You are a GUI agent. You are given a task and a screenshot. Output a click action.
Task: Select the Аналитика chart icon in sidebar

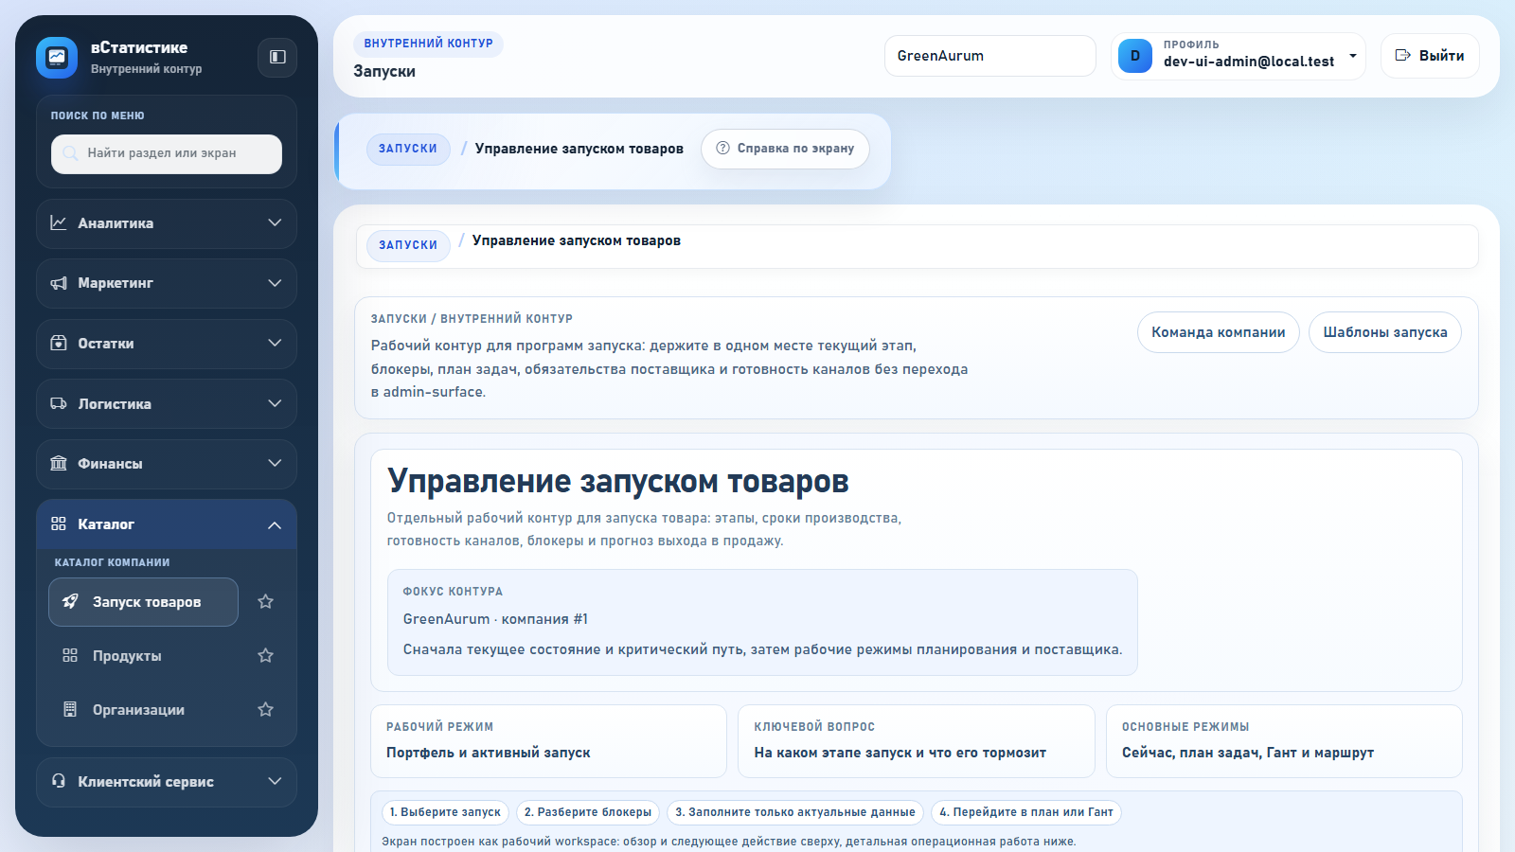58,223
